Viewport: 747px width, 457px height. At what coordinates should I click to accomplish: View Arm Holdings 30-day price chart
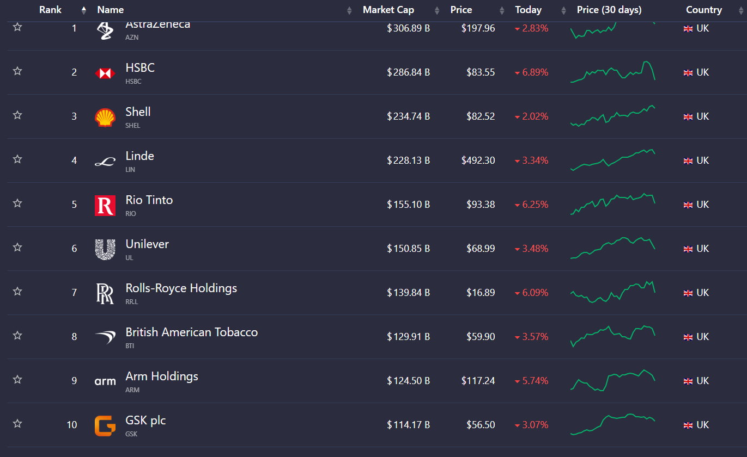613,380
